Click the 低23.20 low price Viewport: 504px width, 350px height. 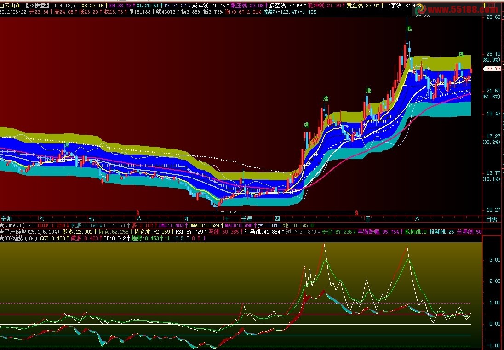[89, 12]
